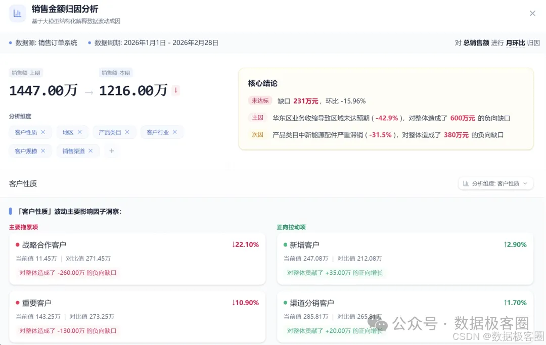The image size is (546, 345).
Task: Select the 地区 tag label
Action: click(68, 132)
